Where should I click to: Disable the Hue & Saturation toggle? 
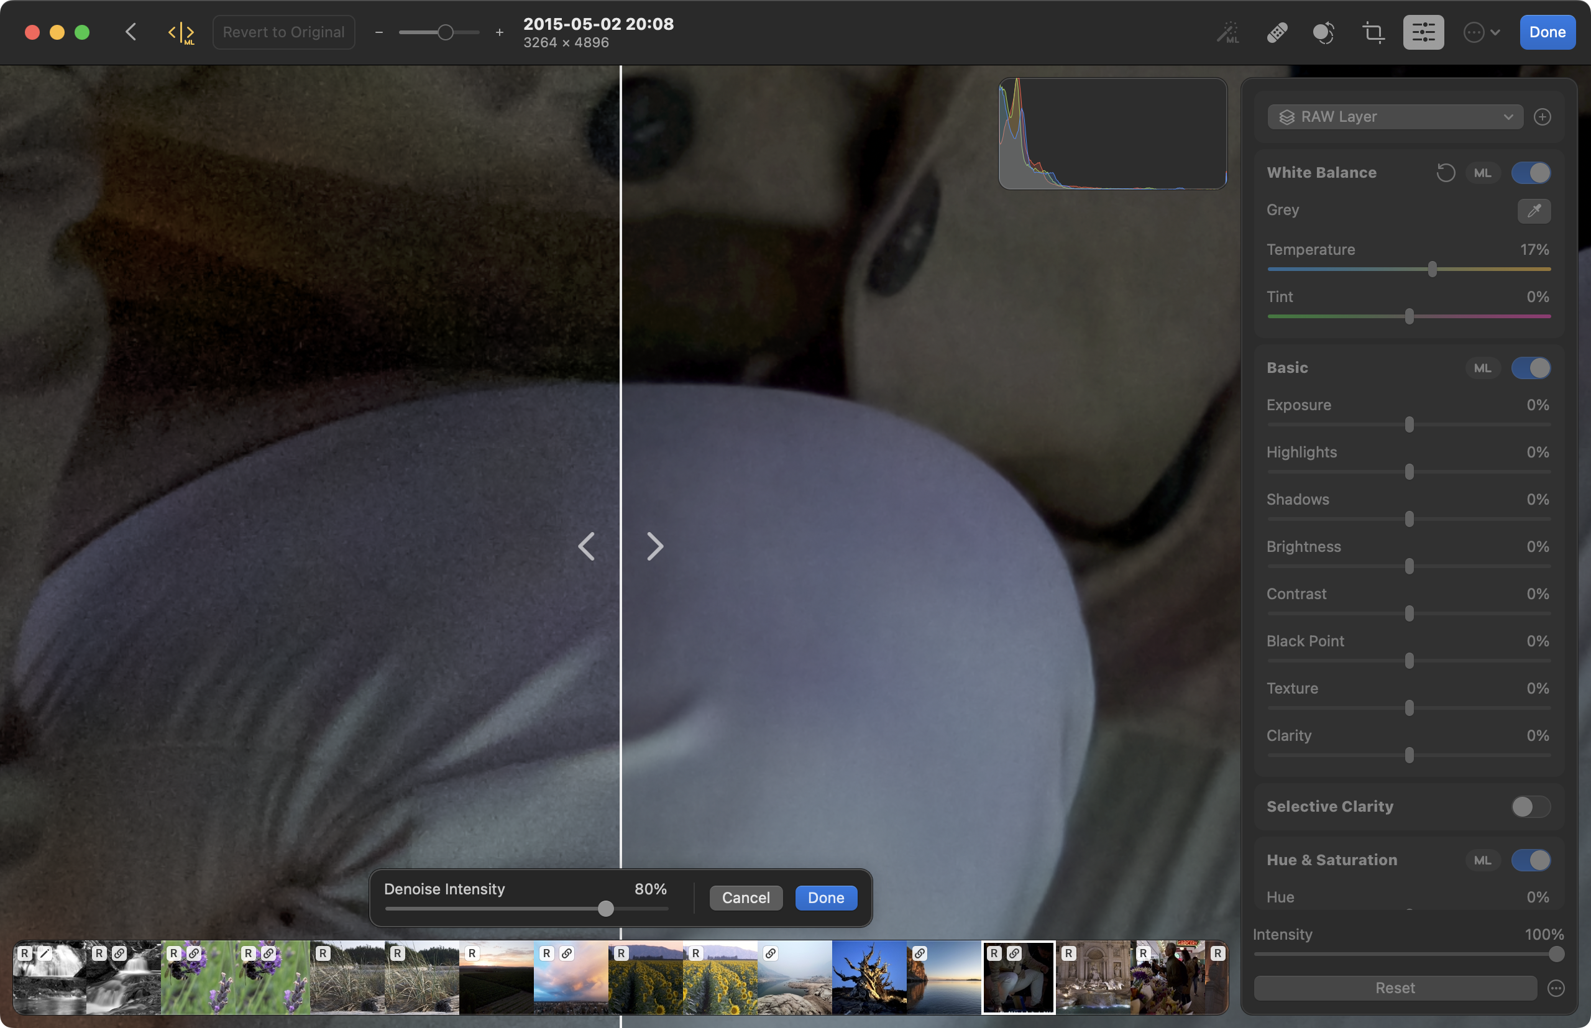(1530, 860)
